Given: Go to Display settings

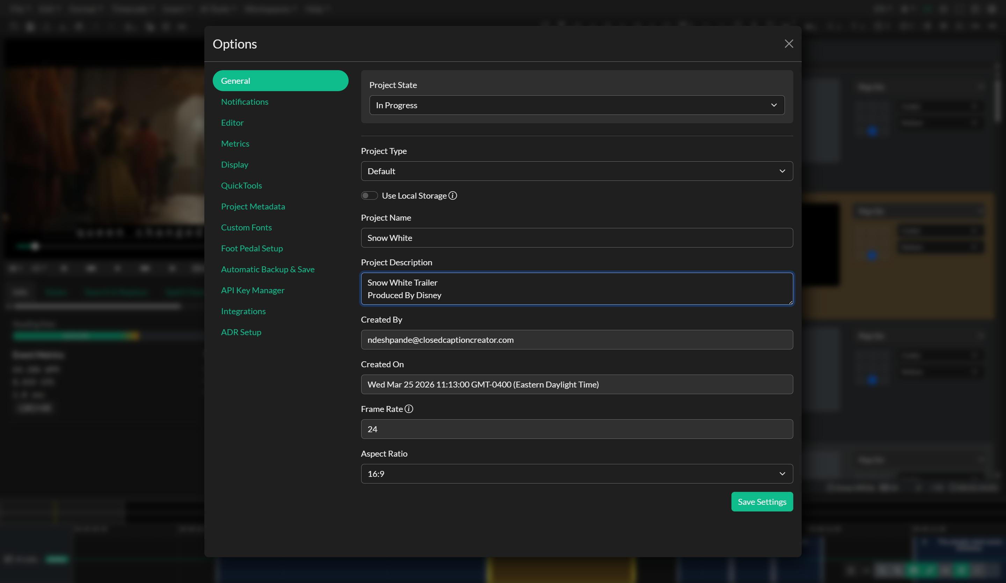Looking at the screenshot, I should 235,164.
